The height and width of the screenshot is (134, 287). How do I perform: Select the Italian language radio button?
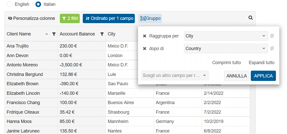[38, 4]
